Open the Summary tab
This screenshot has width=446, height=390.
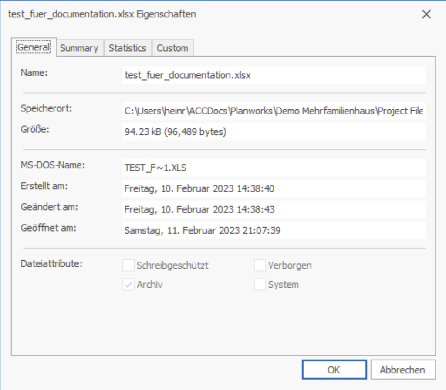[x=79, y=48]
